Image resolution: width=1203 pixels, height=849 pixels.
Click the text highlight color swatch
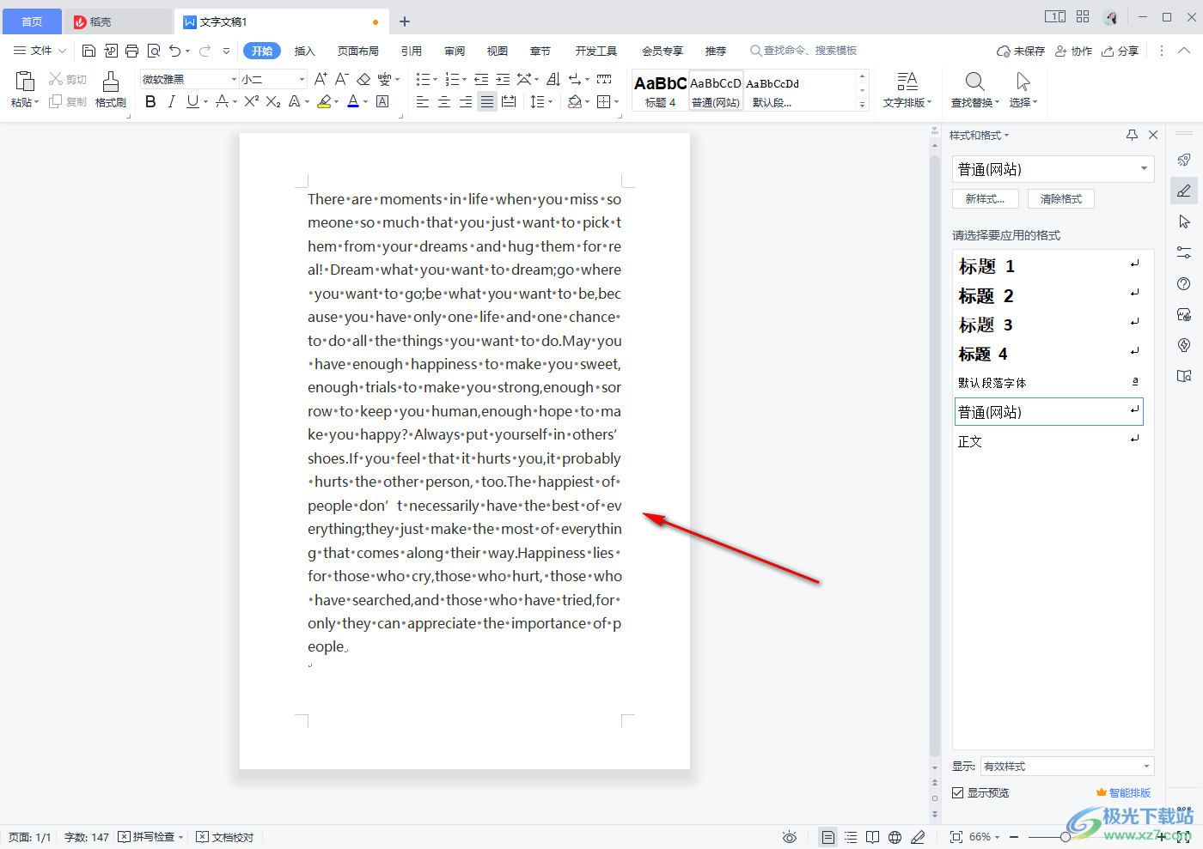(x=324, y=101)
